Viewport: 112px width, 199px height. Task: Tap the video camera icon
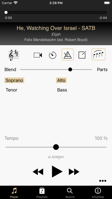(38, 55)
